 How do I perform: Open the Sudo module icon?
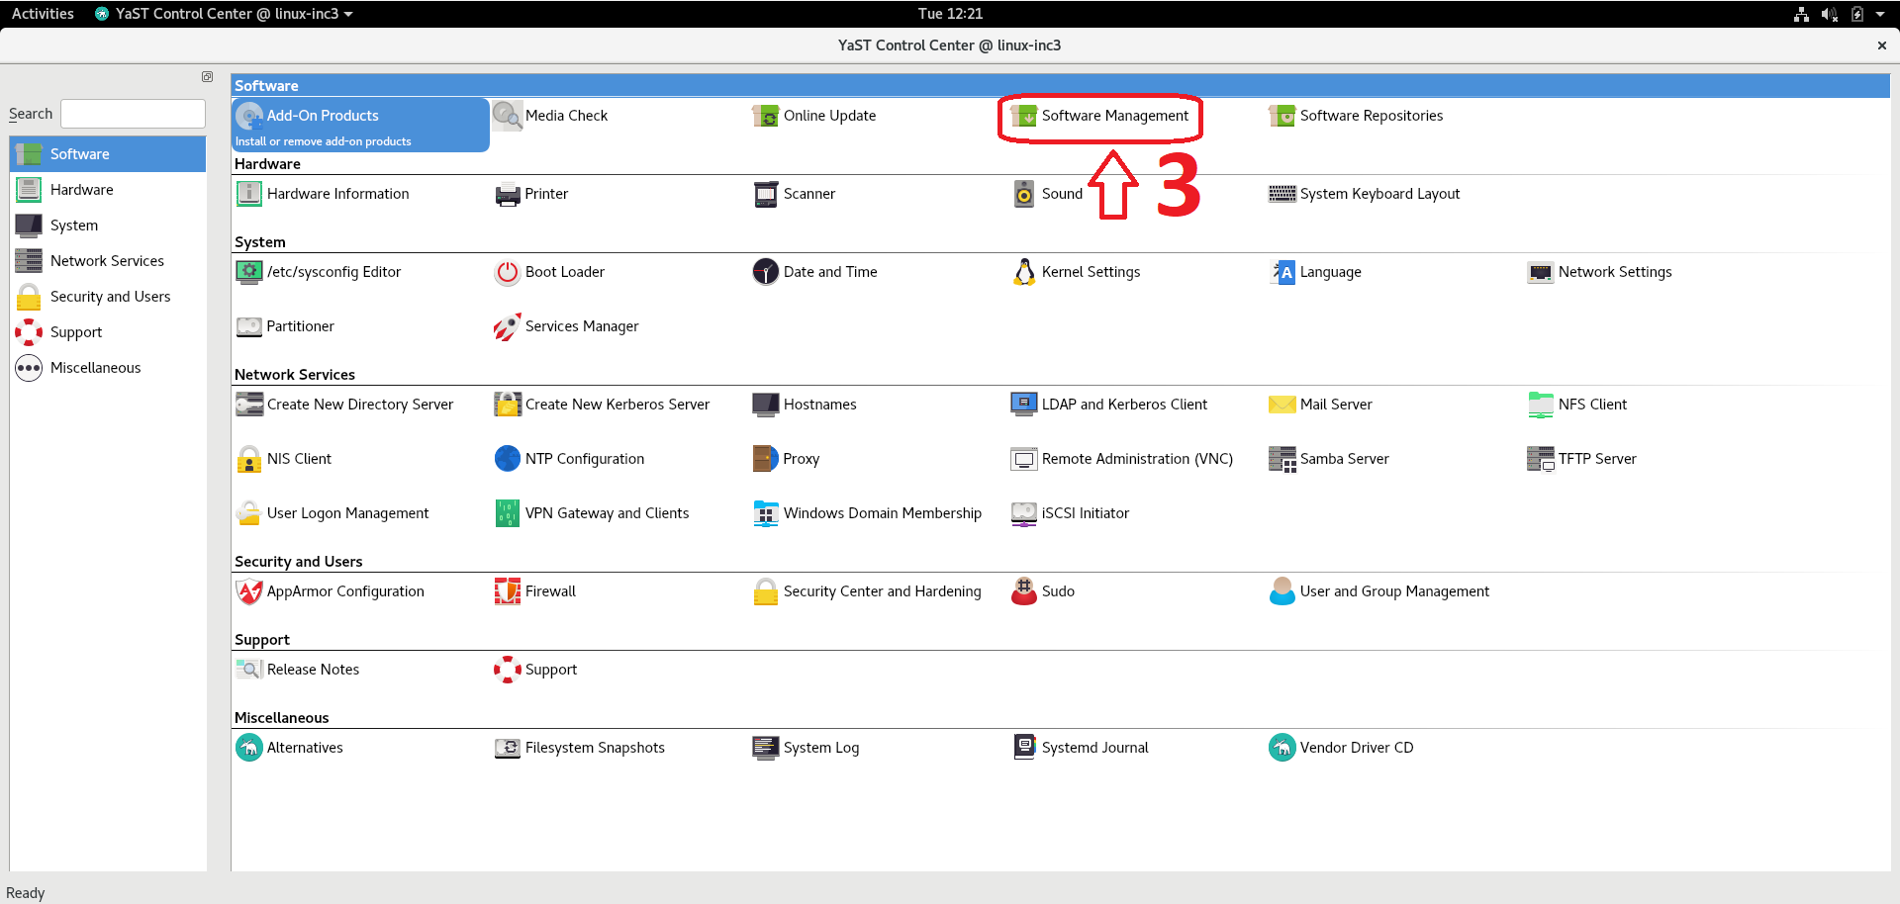click(1024, 591)
